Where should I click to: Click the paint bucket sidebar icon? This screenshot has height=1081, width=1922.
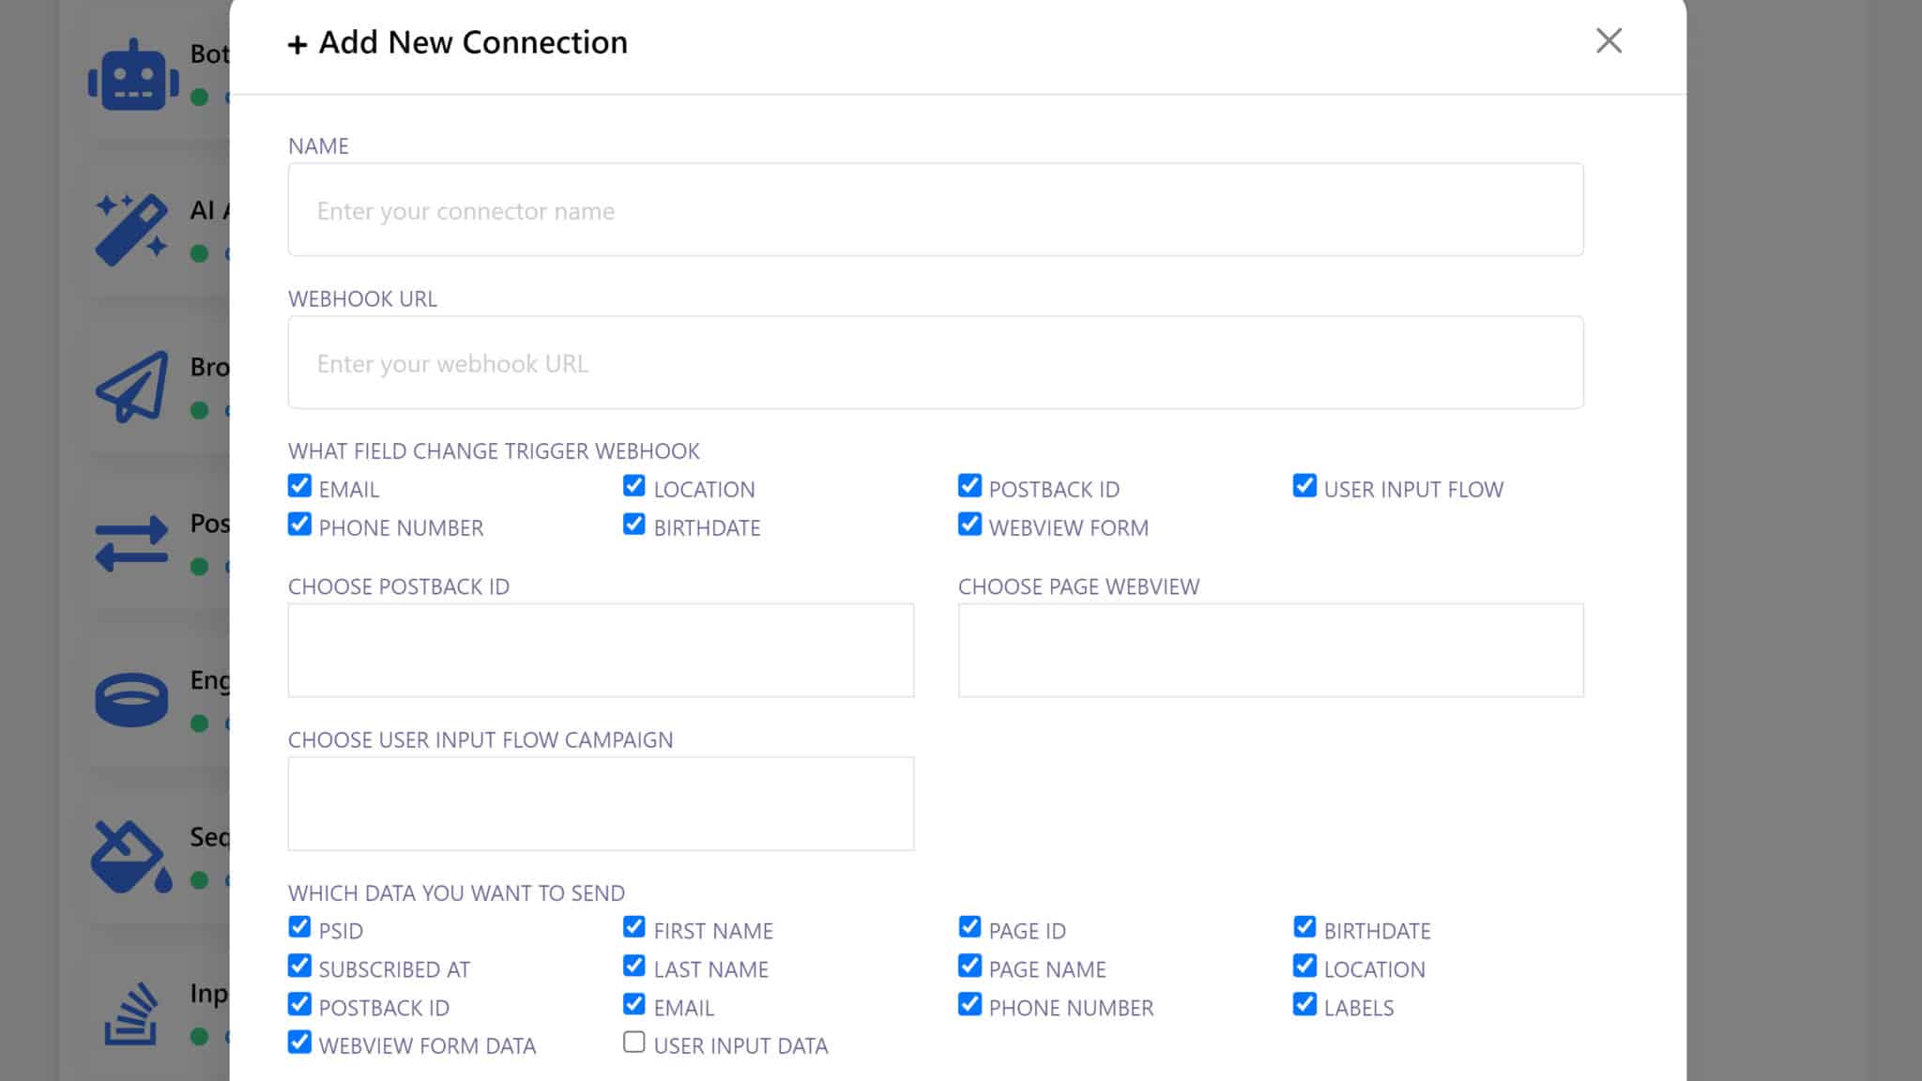(131, 857)
